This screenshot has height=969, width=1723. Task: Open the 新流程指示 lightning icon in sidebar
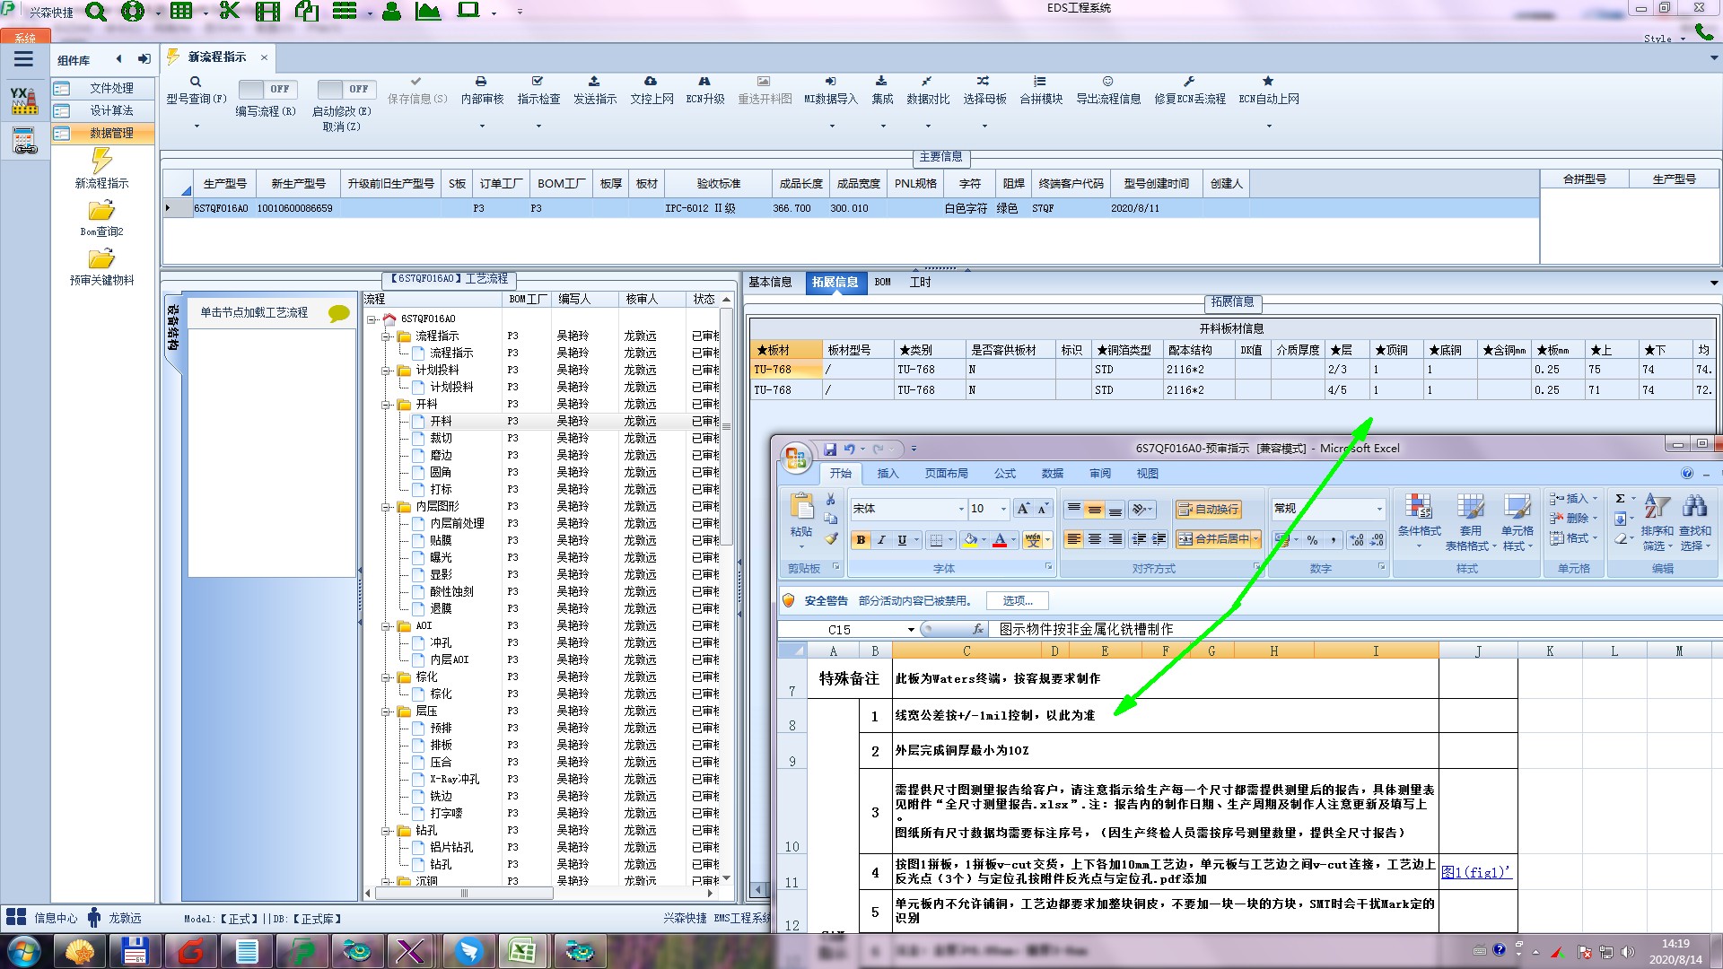click(101, 161)
